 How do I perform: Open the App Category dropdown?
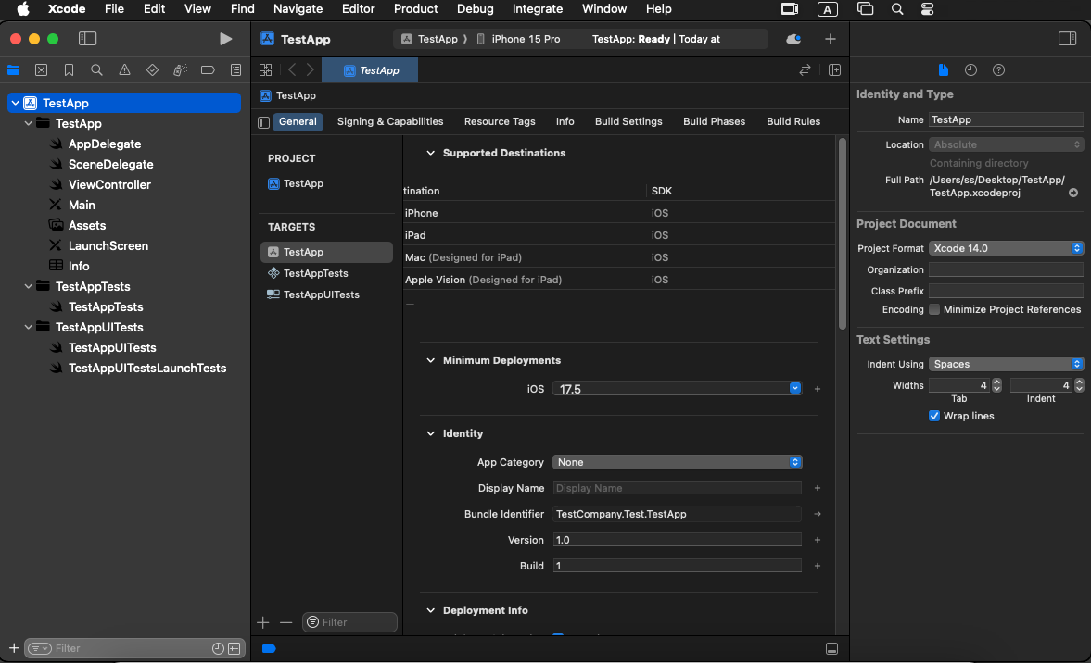tap(678, 462)
